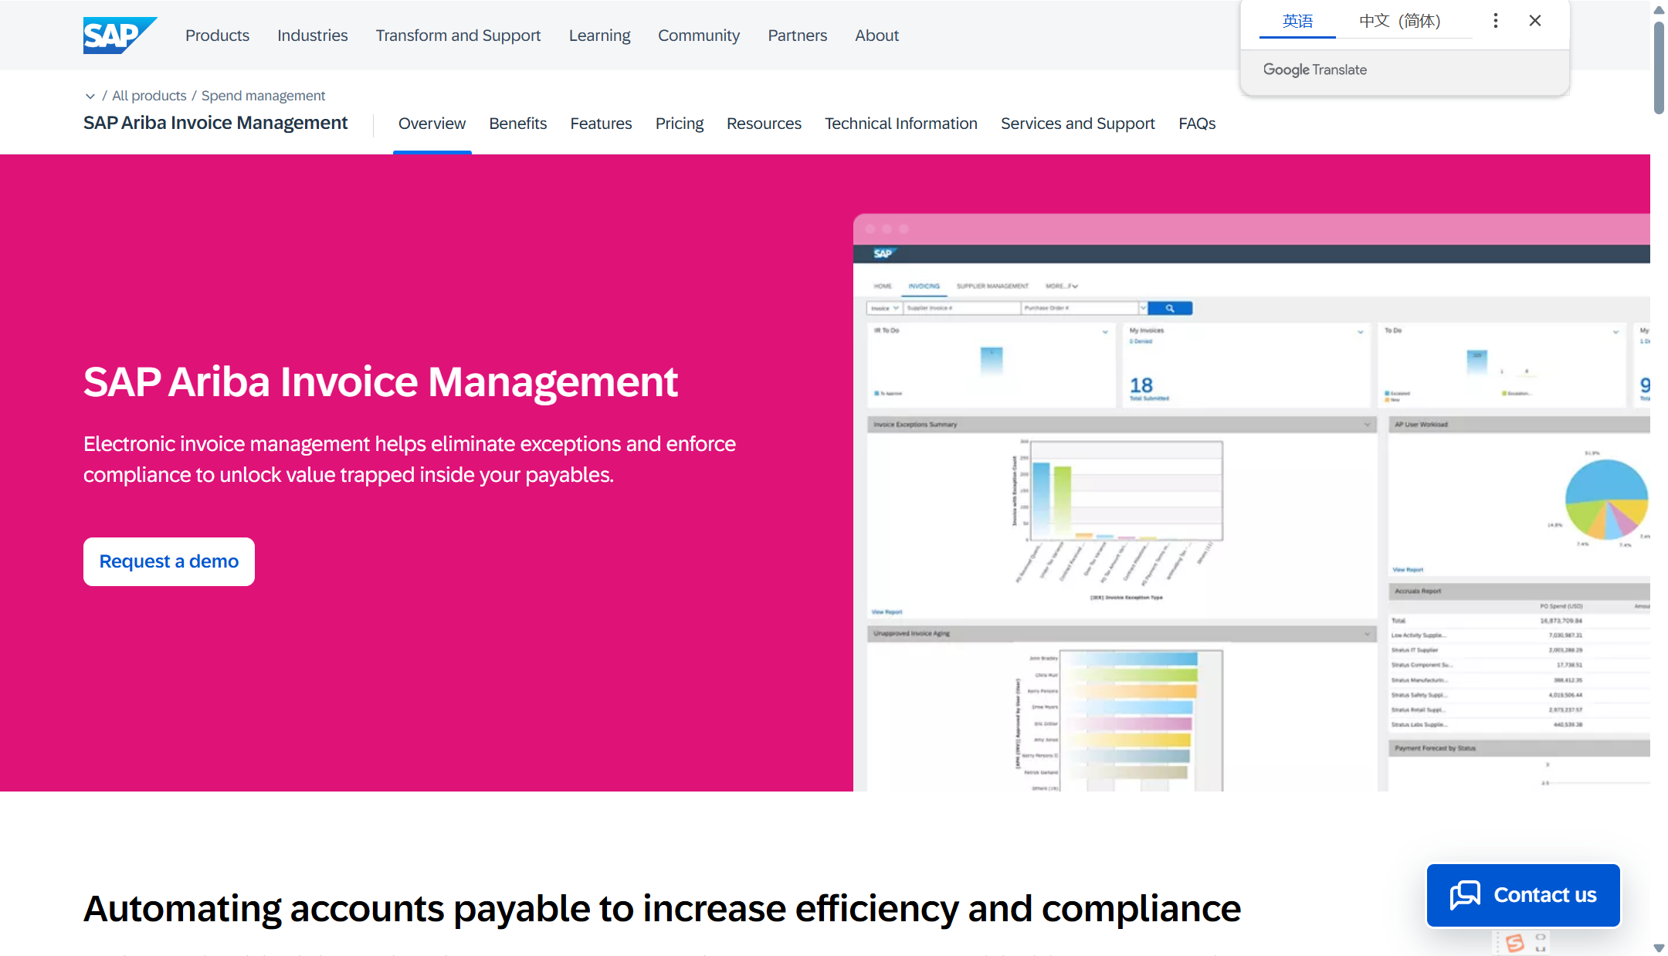Click the SAP logo in header
Image resolution: width=1668 pixels, height=956 pixels.
(x=119, y=35)
